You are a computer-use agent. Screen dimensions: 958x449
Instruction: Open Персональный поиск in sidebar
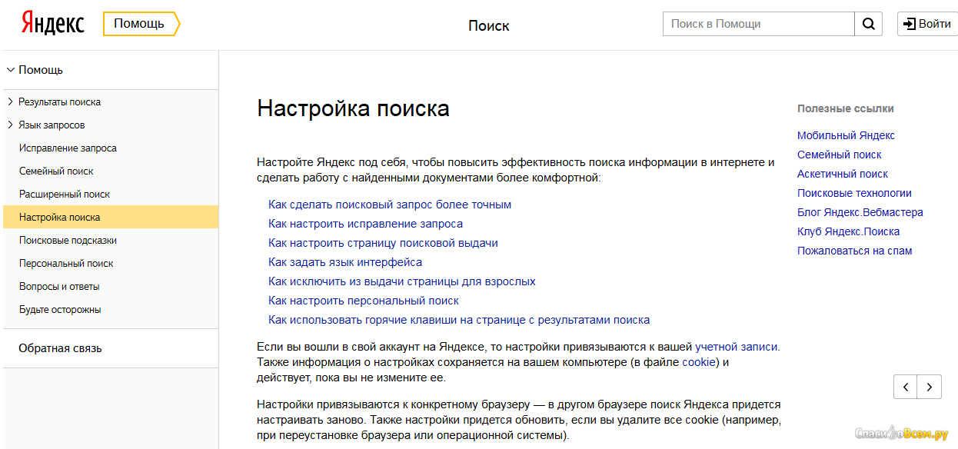click(x=66, y=263)
